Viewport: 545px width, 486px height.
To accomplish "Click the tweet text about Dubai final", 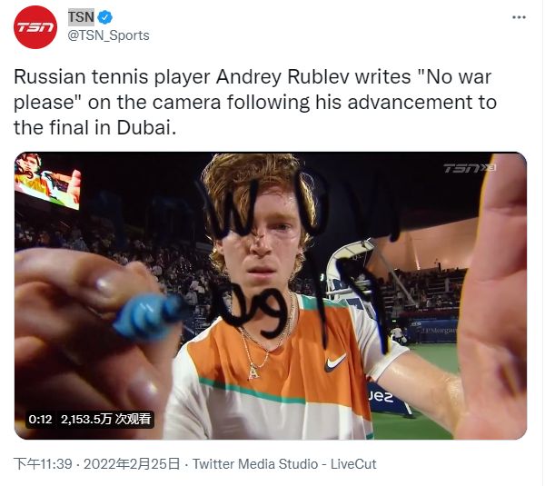I will pos(255,102).
